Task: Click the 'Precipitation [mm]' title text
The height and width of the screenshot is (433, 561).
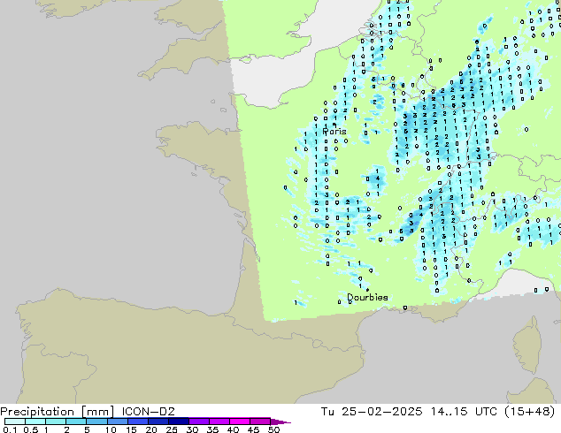Action: 57,412
